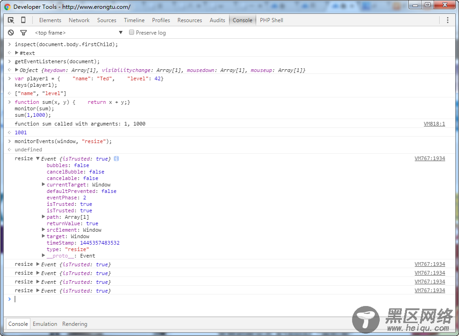The width and height of the screenshot is (459, 336).
Task: Click the monitorEvents(window, "resize") command
Action: coord(63,141)
